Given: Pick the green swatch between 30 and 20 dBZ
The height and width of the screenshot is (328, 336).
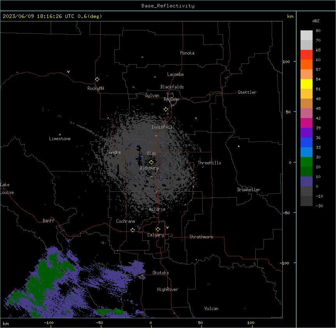Looking at the screenshot, I should 306,162.
